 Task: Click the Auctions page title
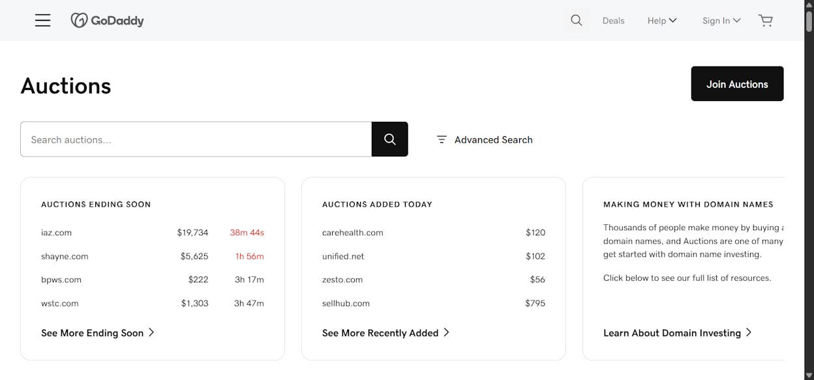pos(66,86)
